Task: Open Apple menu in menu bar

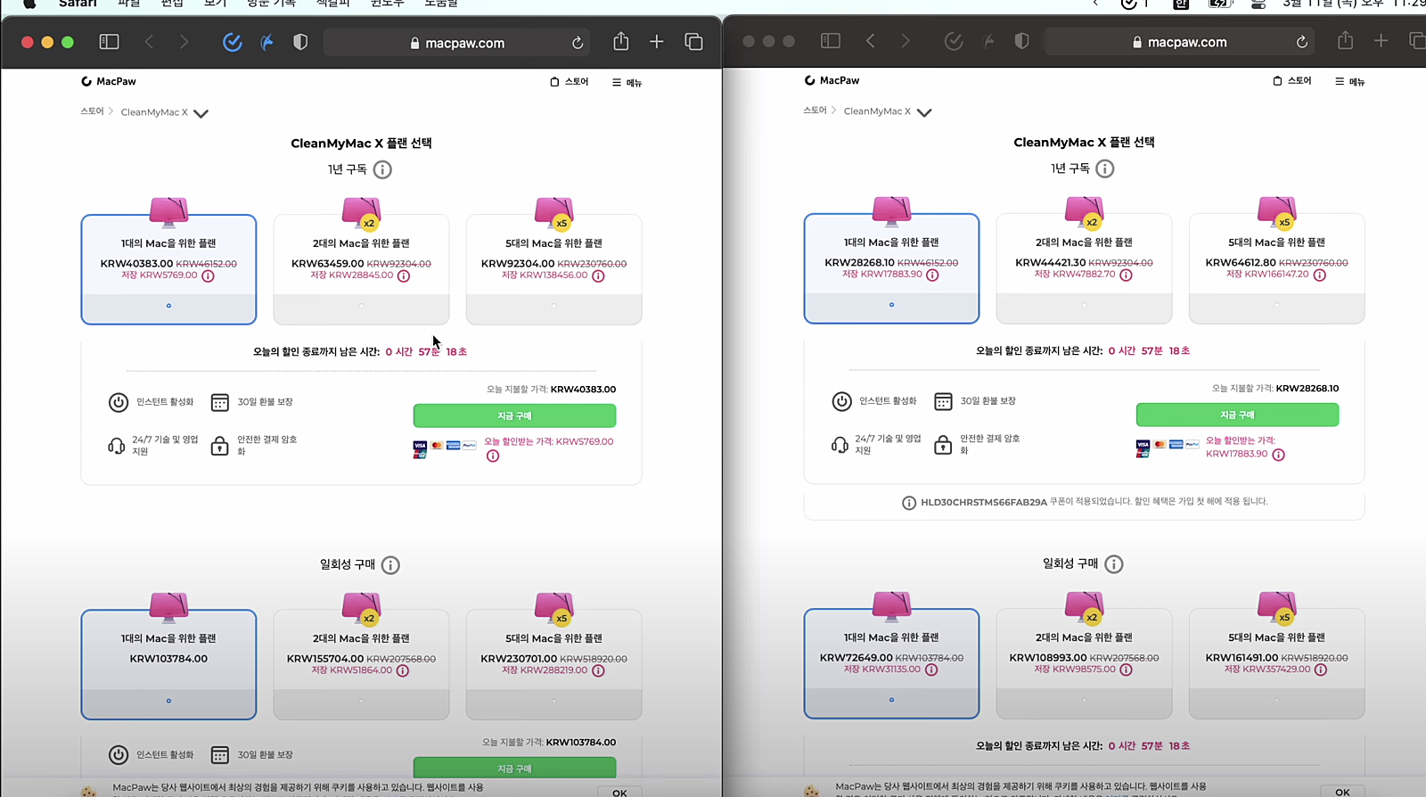Action: (x=29, y=4)
